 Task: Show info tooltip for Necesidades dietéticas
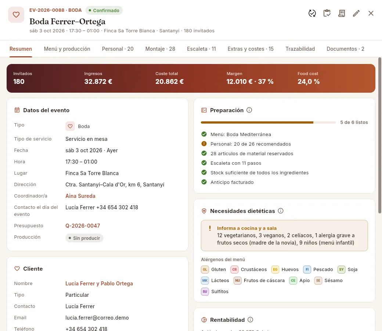pos(281,211)
